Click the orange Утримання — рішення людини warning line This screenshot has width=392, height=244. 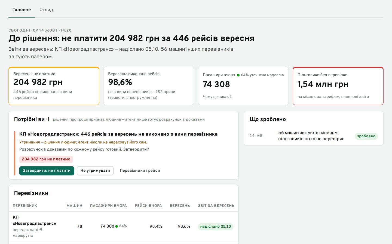point(83,142)
